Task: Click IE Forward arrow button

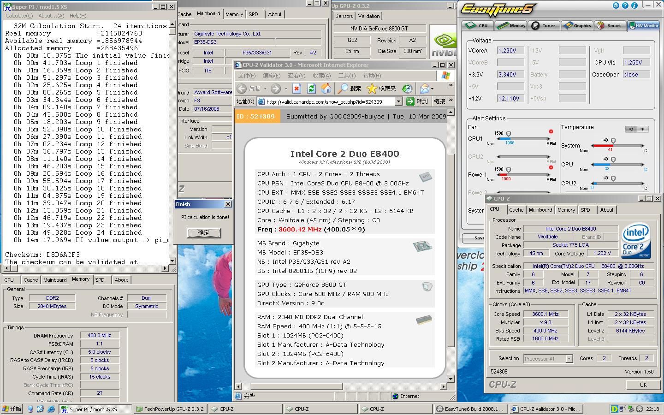Action: pyautogui.click(x=276, y=88)
